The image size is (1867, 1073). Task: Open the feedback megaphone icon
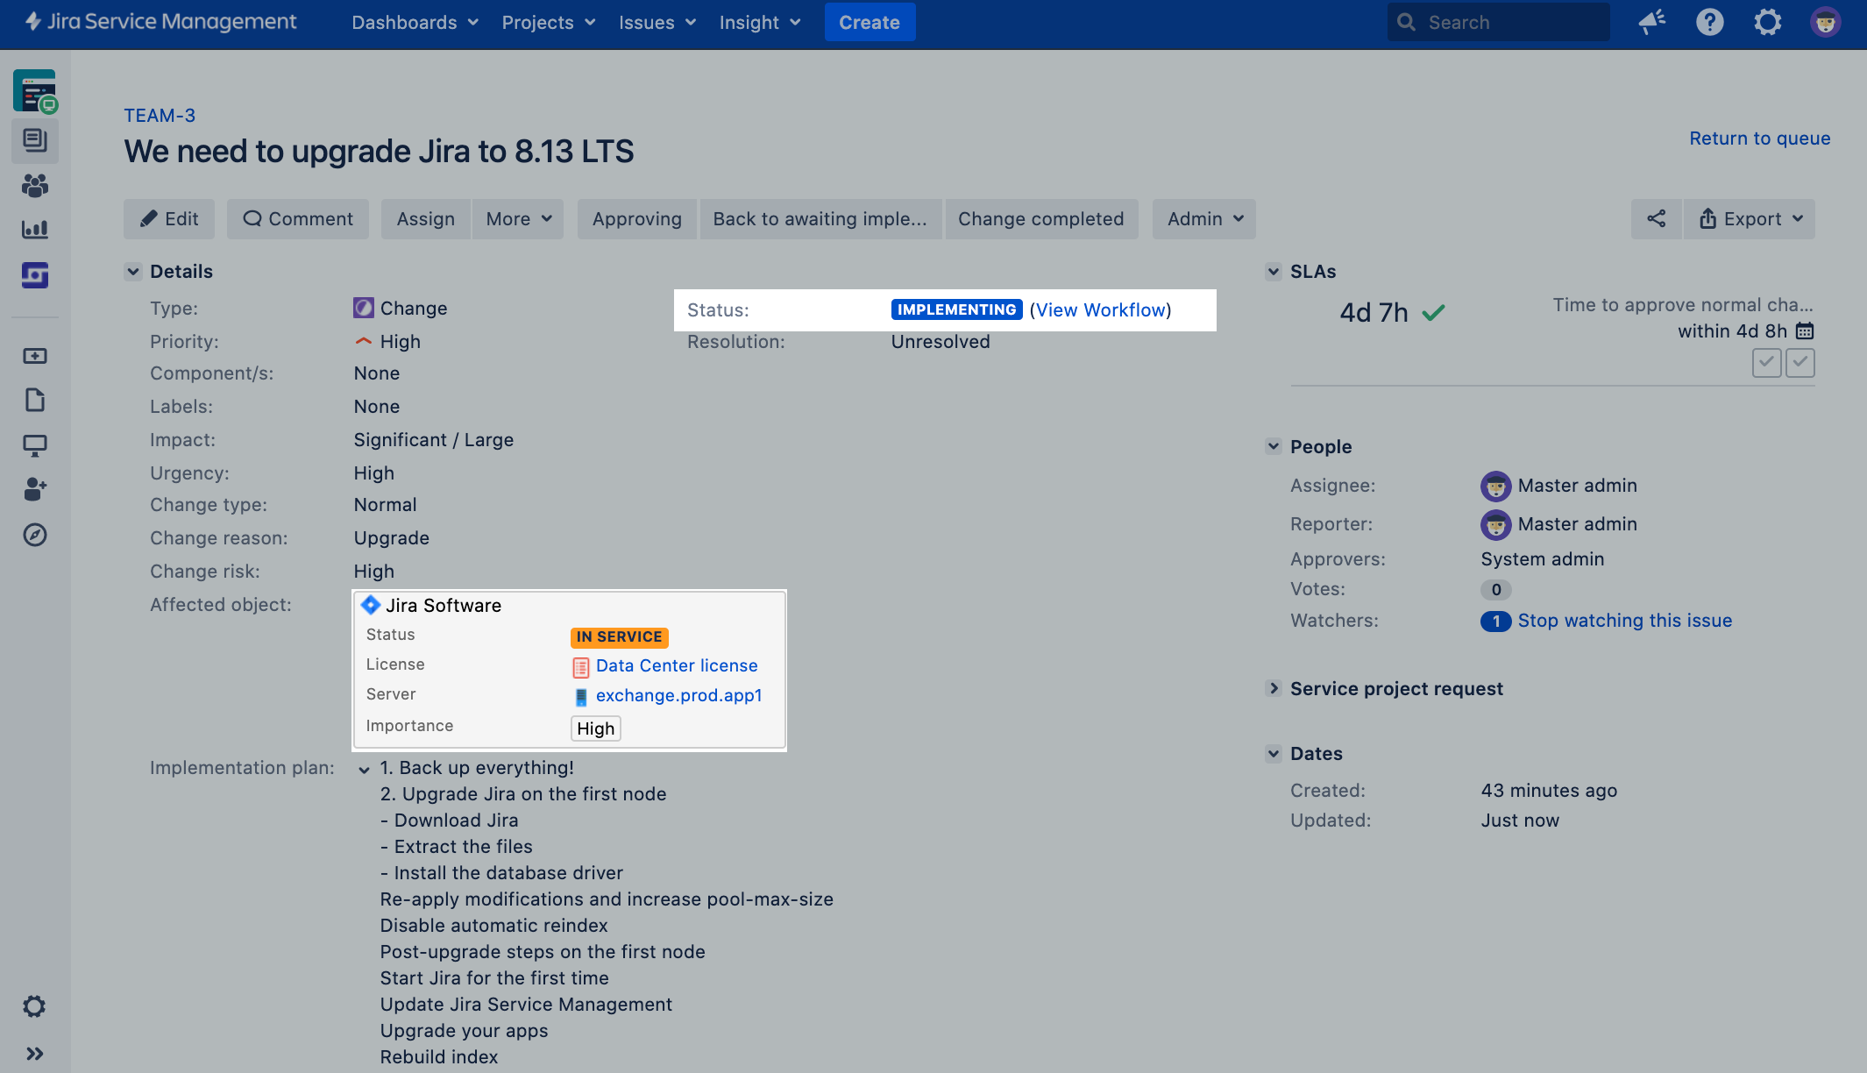tap(1652, 23)
